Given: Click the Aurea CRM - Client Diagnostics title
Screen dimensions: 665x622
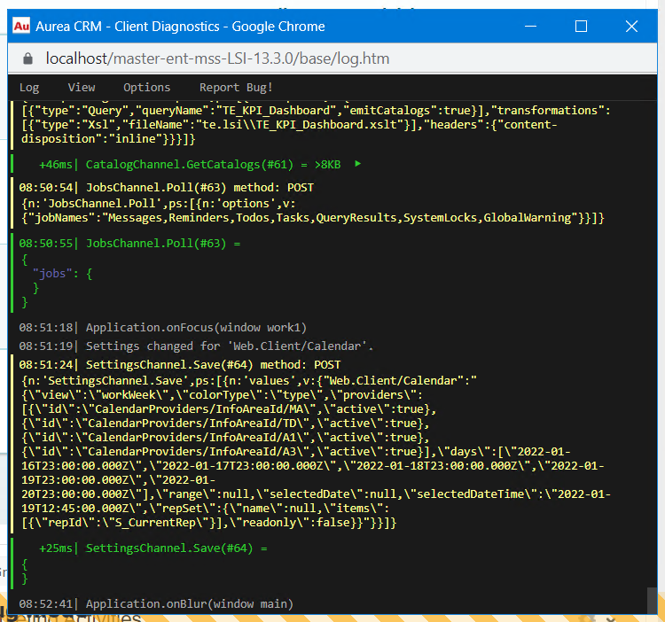Looking at the screenshot, I should 180,27.
